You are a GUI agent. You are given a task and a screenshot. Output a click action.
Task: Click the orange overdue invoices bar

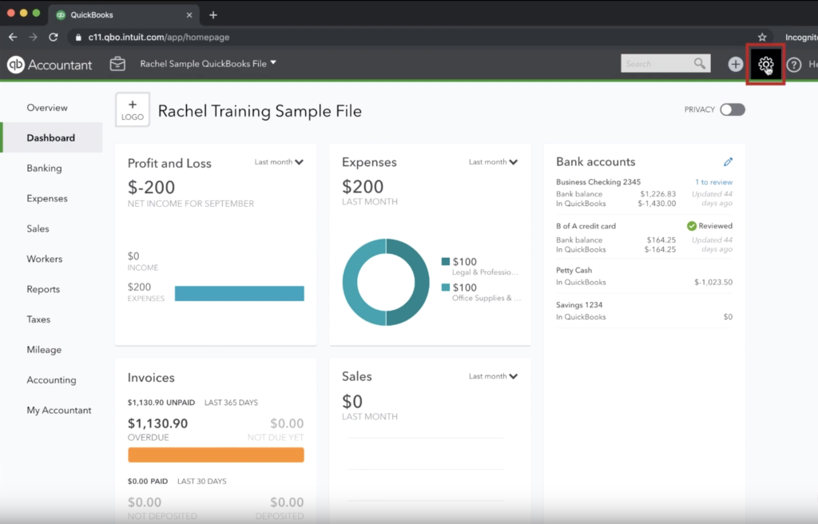(216, 455)
